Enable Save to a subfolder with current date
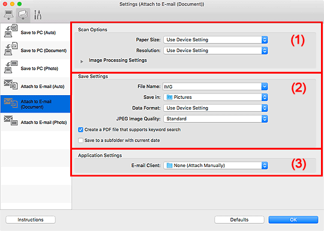The image size is (324, 231). [x=80, y=140]
